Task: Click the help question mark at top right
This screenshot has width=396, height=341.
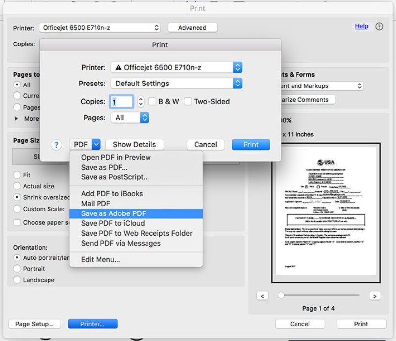Action: 378,26
